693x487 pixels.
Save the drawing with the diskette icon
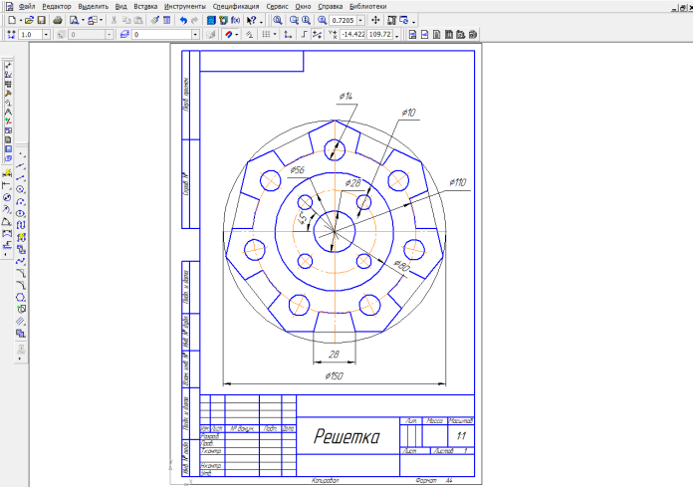(x=39, y=20)
